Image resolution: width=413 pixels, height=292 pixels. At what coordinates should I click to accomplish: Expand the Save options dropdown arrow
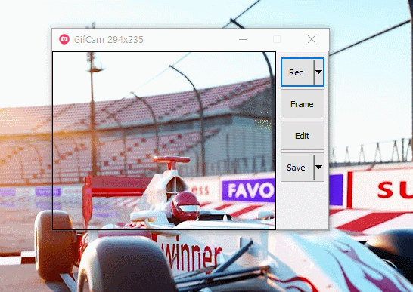click(x=318, y=168)
